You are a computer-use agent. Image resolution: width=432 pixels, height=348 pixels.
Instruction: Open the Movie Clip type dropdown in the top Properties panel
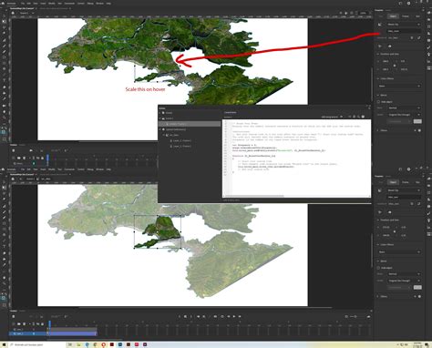[404, 25]
